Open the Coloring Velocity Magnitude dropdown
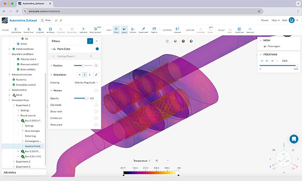This screenshot has height=181, width=302. tap(86, 82)
